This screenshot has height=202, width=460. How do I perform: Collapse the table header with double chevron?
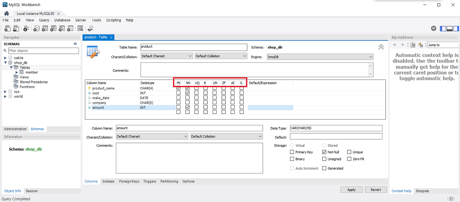coord(381,47)
